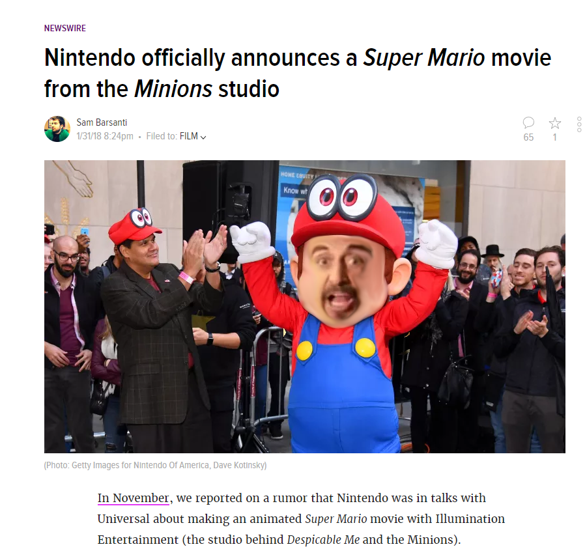The width and height of the screenshot is (585, 549).
Task: Click the Despicable Me text in paragraph
Action: [x=323, y=540]
